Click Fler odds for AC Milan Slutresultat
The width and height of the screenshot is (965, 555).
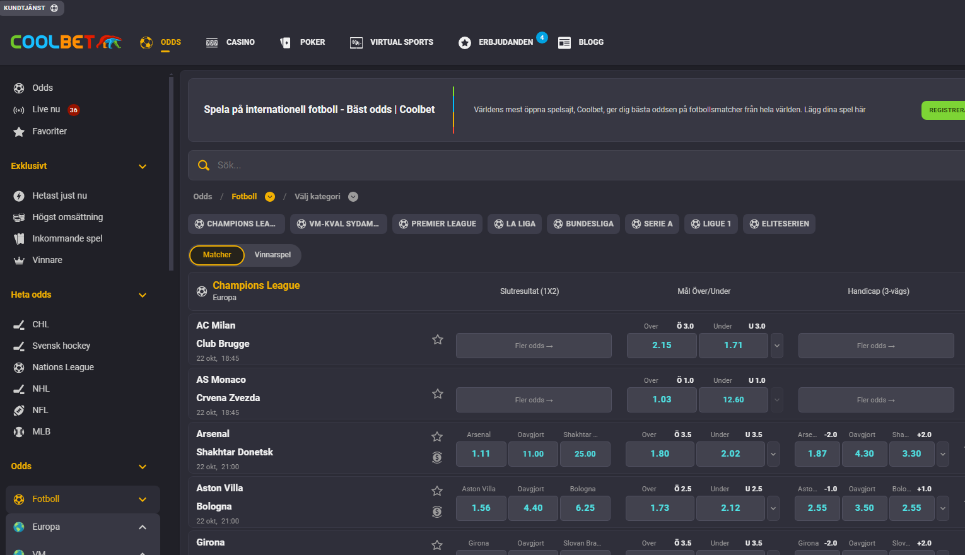[x=534, y=346]
